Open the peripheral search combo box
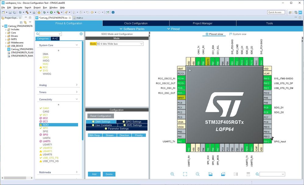This screenshot has width=304, height=185. (50, 34)
